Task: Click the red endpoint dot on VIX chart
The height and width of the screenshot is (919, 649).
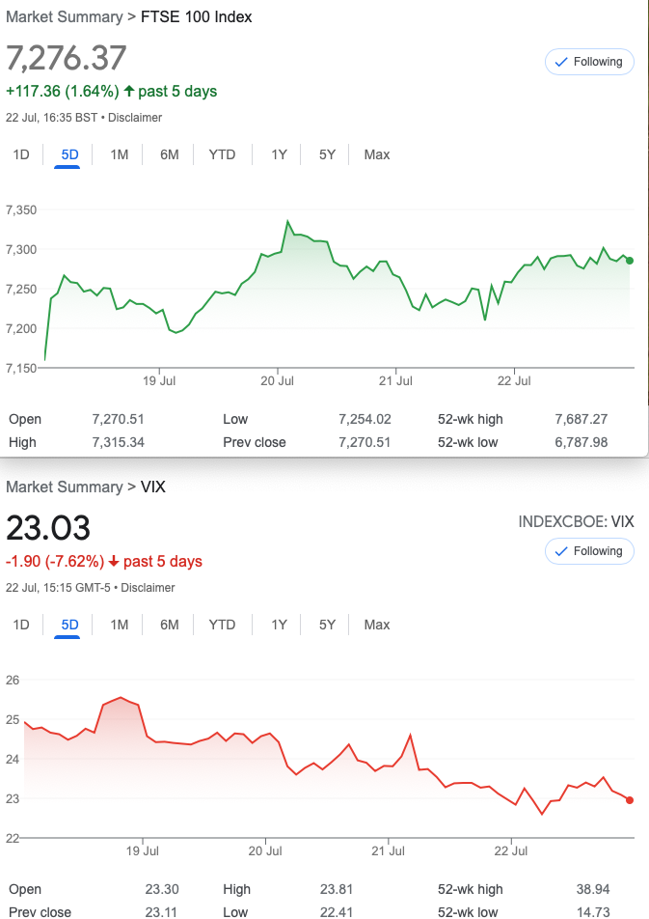Action: (x=630, y=800)
